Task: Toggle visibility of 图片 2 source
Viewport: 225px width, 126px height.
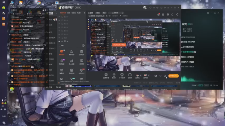Action: pos(59,34)
